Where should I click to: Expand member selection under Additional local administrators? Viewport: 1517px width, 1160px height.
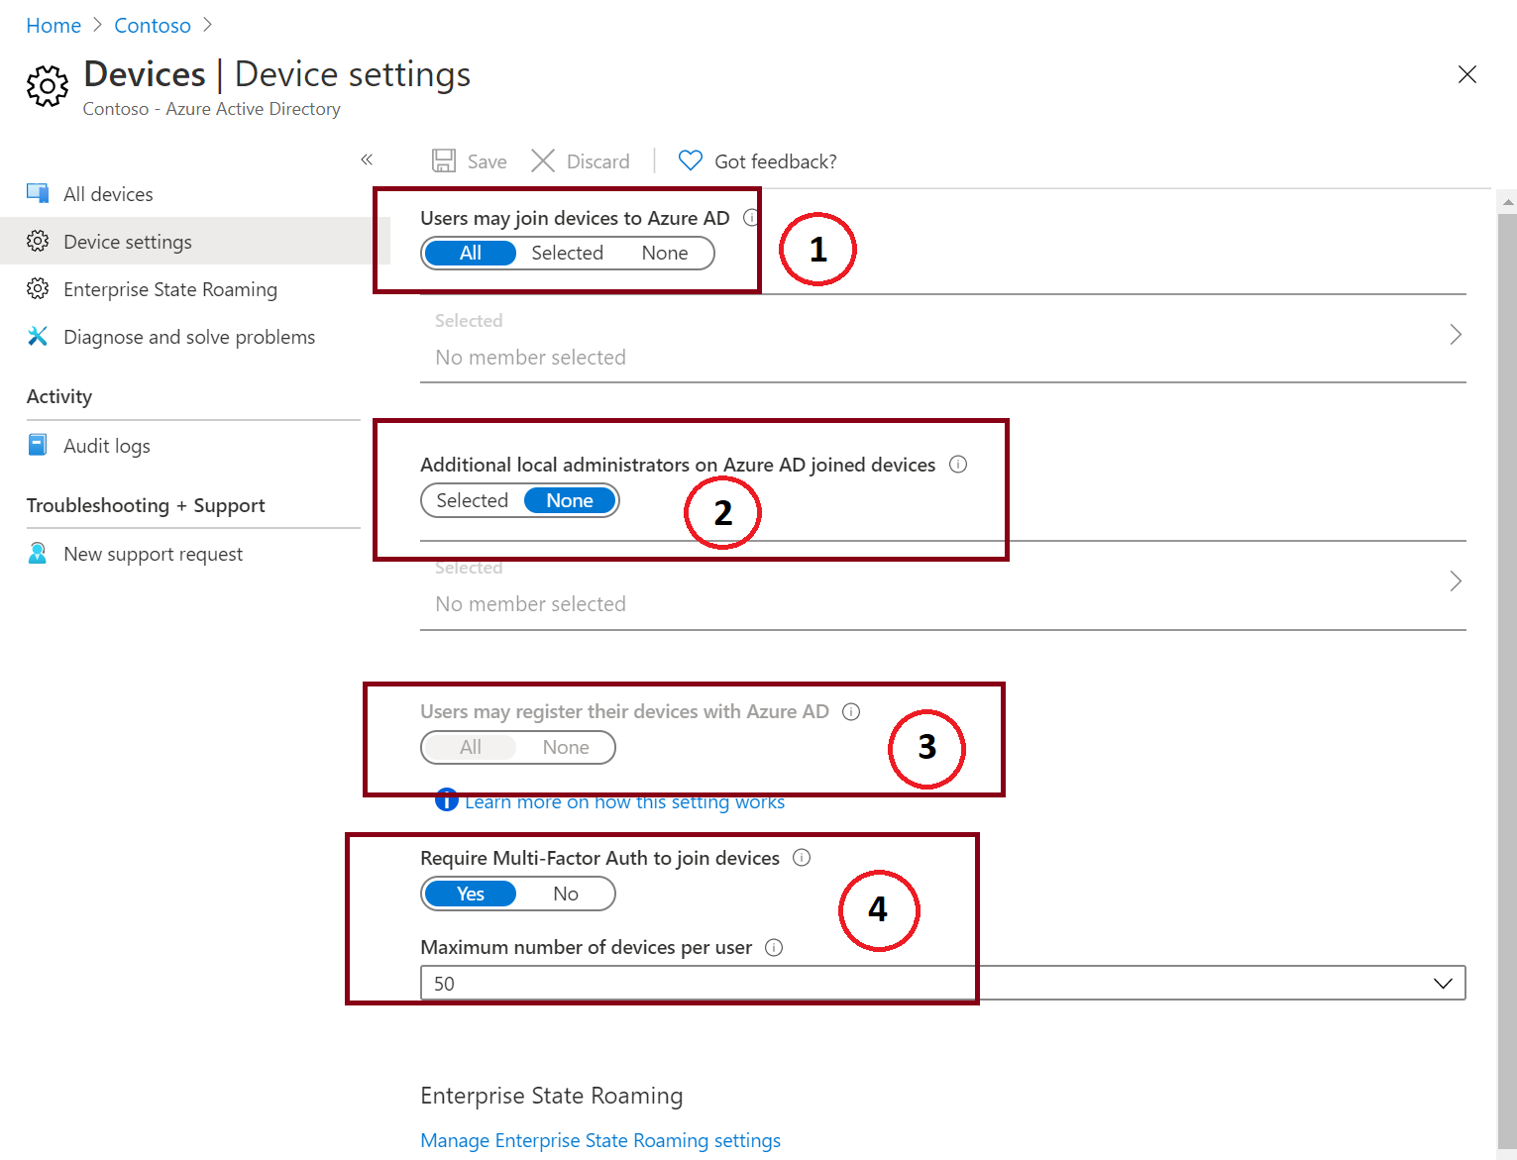943,585
